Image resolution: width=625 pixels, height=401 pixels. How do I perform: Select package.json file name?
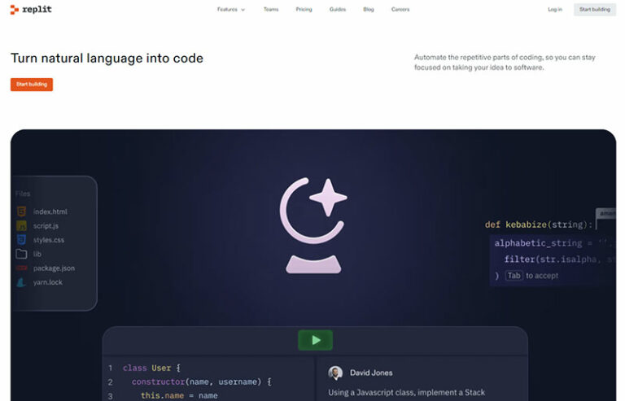pyautogui.click(x=54, y=268)
